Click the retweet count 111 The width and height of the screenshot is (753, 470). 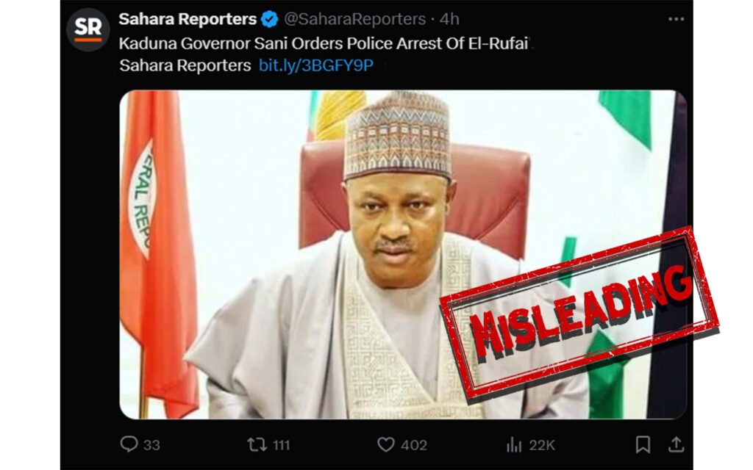(x=281, y=445)
